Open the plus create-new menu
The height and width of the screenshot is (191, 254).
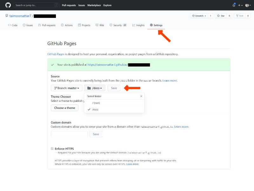[x=240, y=5]
